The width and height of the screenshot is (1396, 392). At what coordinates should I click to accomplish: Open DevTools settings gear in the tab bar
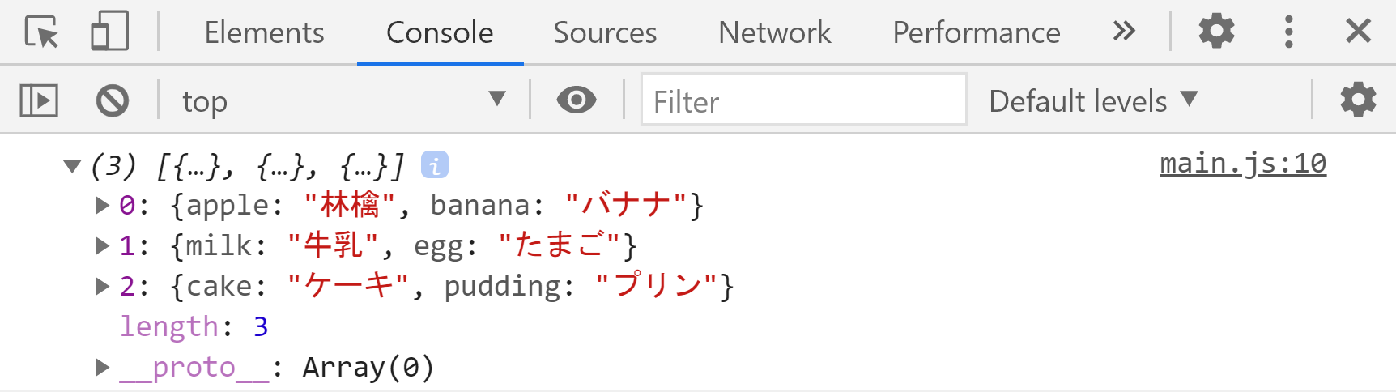click(x=1216, y=32)
